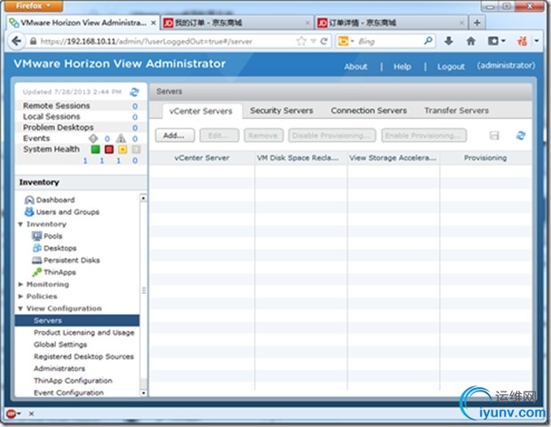Select Servers under View Configuration
The height and width of the screenshot is (427, 551).
tap(77, 320)
